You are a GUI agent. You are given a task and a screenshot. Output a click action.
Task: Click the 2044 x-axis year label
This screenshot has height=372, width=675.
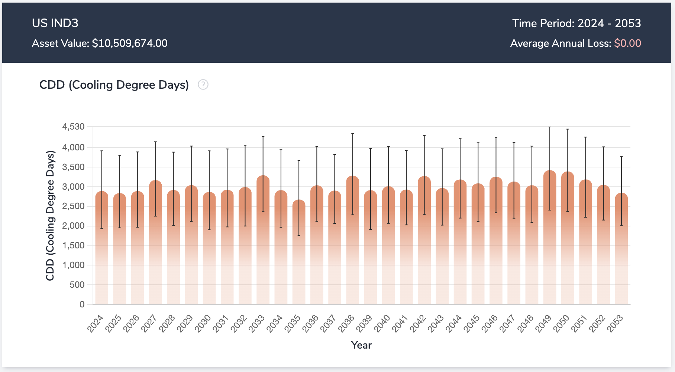tap(454, 323)
